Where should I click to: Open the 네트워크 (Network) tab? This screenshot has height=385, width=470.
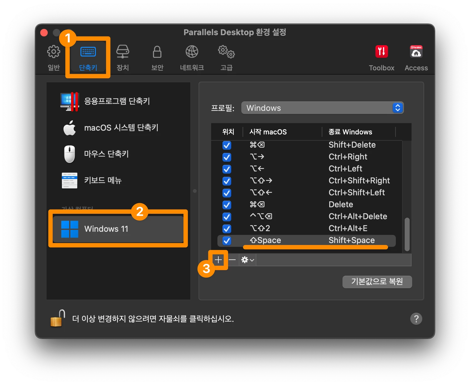tap(192, 58)
